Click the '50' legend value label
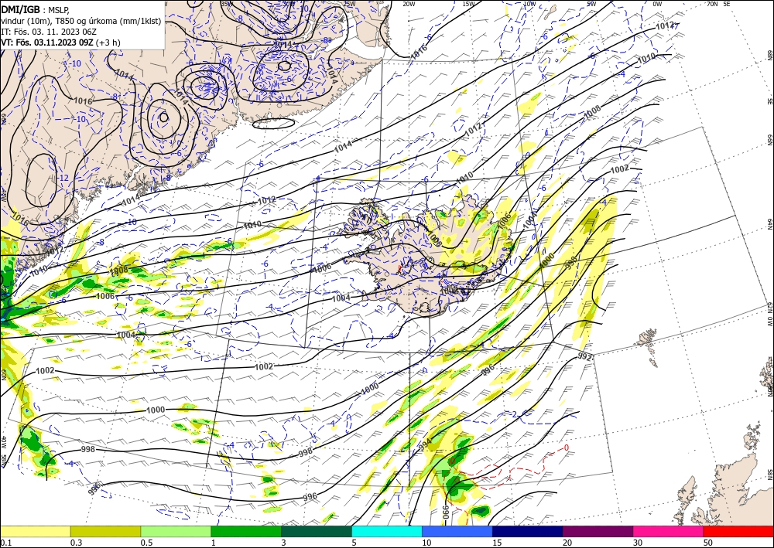The image size is (774, 548). (708, 543)
